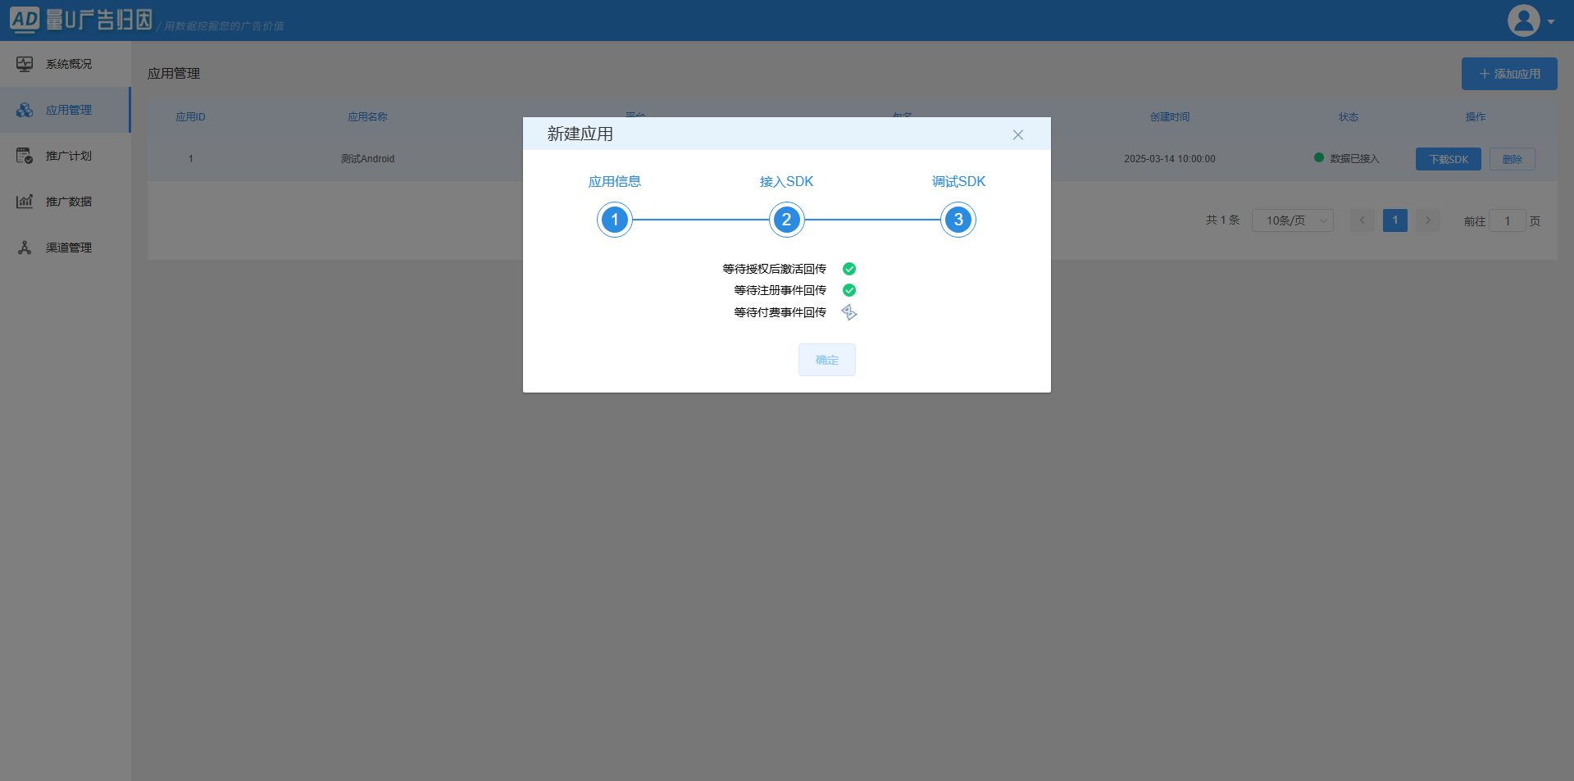
Task: Click the 创建时间 column header
Action: pos(1169,117)
